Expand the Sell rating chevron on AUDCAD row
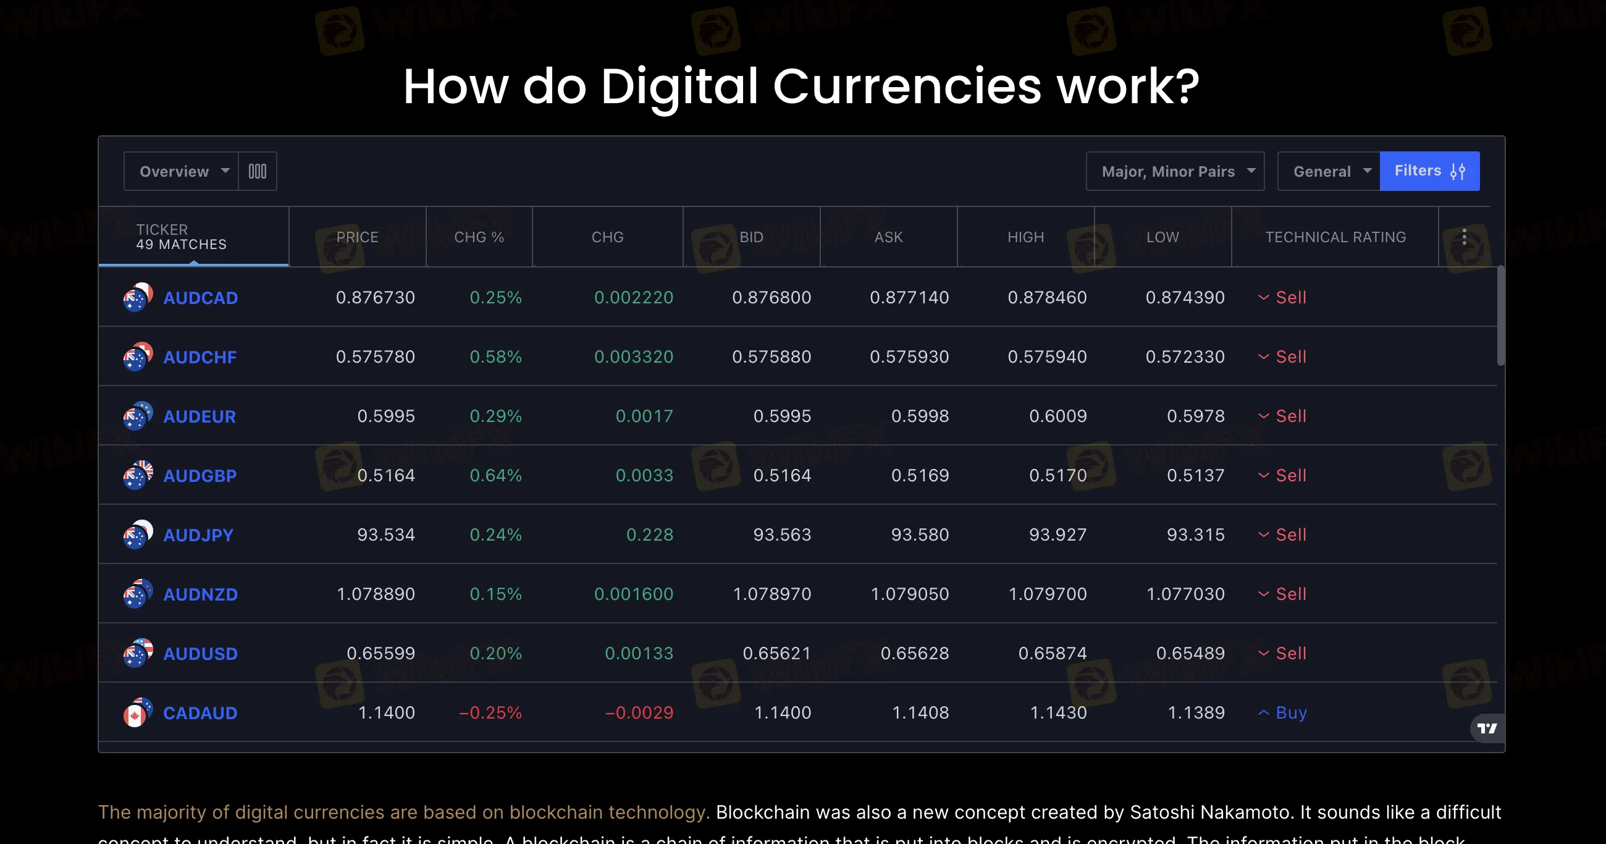1606x844 pixels. tap(1263, 298)
